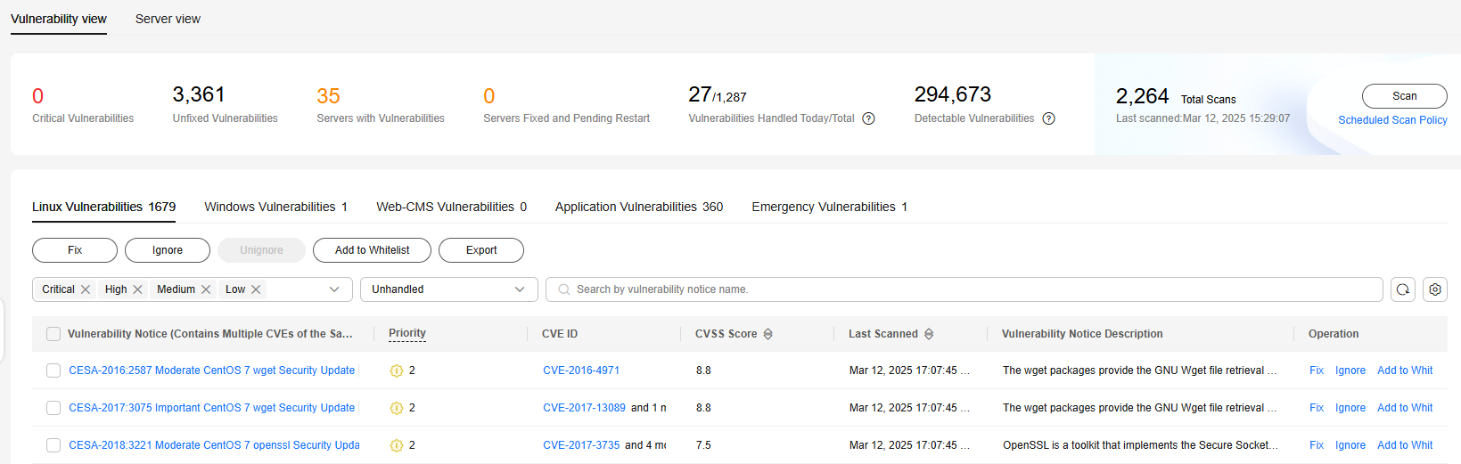Click the Export button

481,250
